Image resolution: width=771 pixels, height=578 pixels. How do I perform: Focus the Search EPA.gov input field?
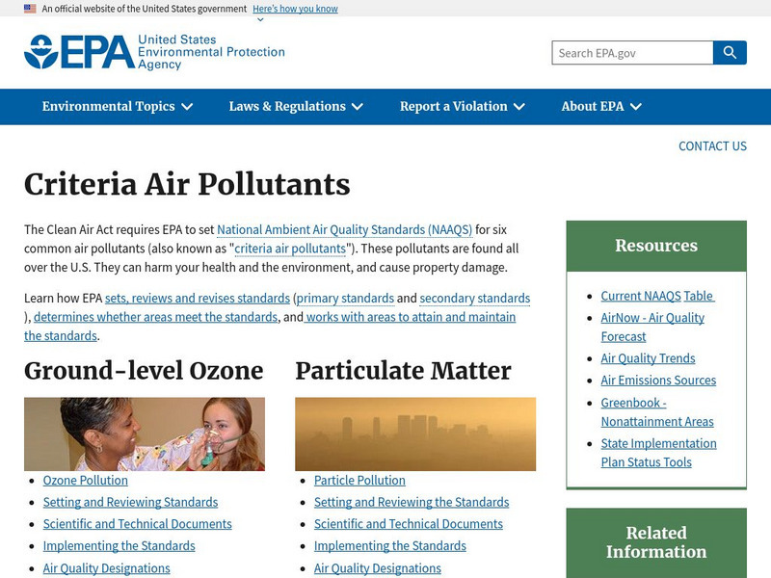click(x=632, y=53)
